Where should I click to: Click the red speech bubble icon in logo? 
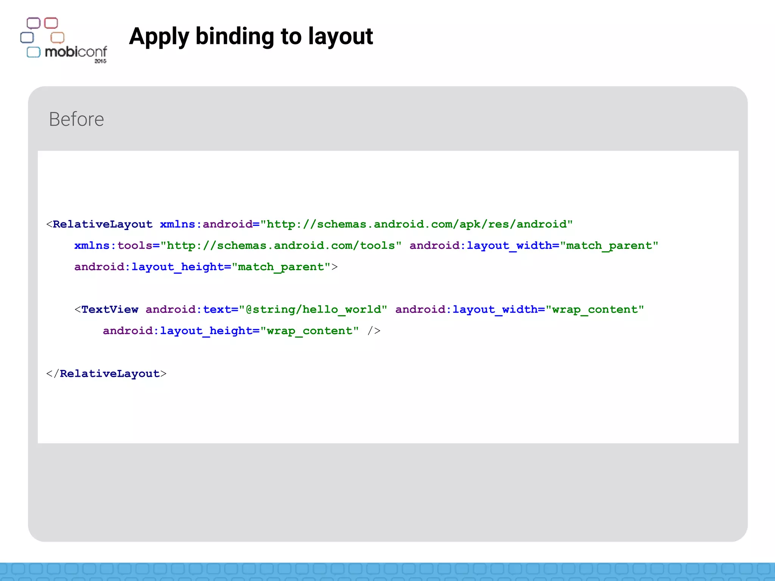51,23
